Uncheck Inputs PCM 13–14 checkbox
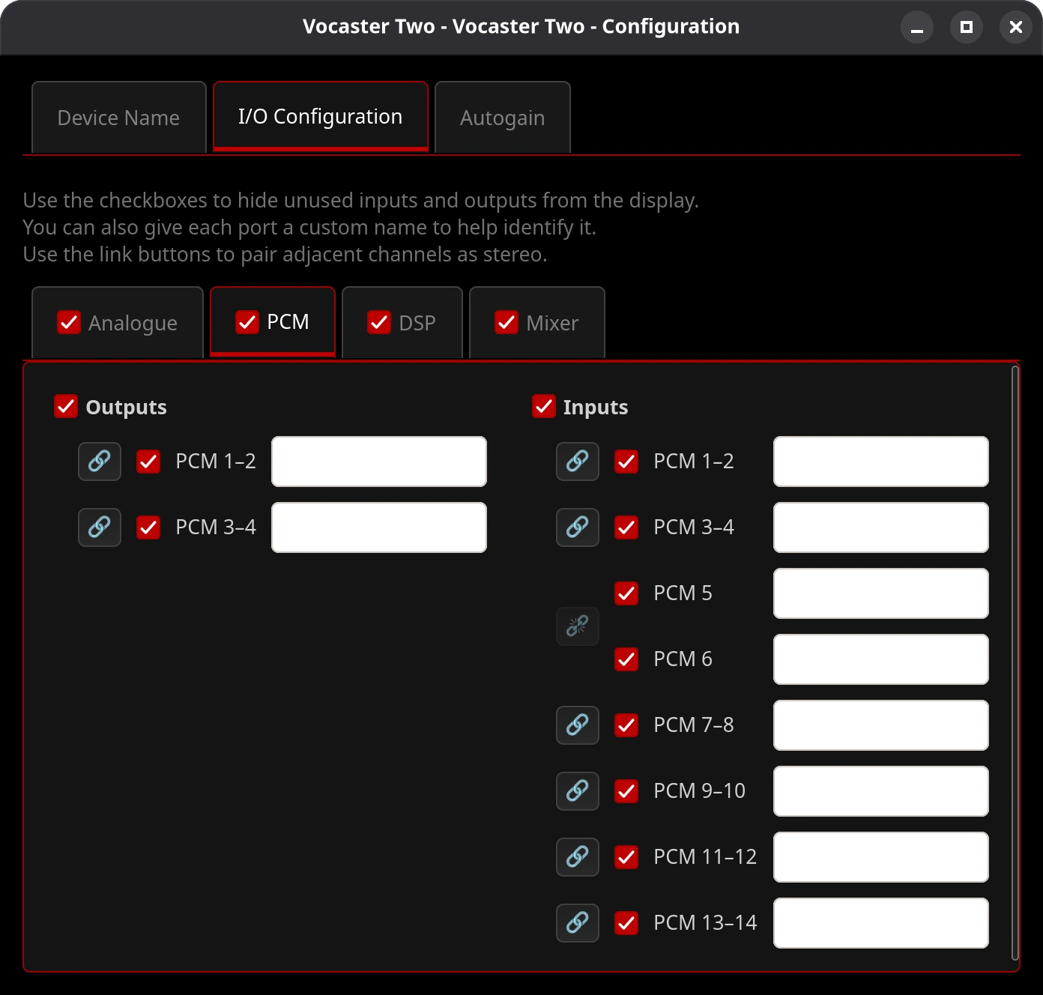 pyautogui.click(x=626, y=923)
